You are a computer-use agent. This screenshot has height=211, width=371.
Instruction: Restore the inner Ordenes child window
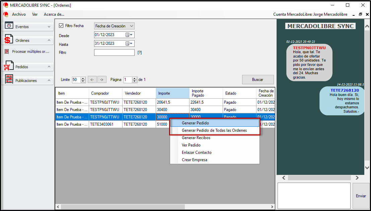coord(360,14)
